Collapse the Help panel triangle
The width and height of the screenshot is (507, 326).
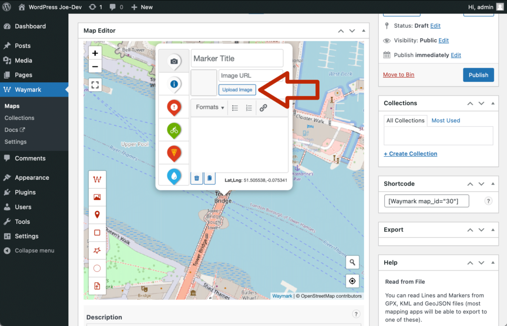[493, 263]
